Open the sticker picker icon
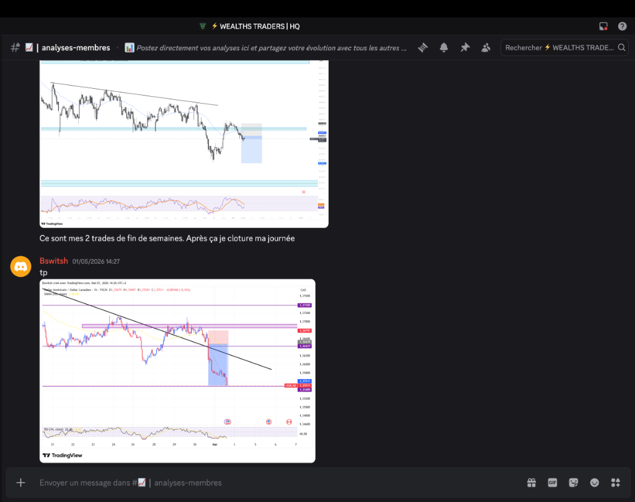Screen dimensions: 635x502 pos(574,483)
